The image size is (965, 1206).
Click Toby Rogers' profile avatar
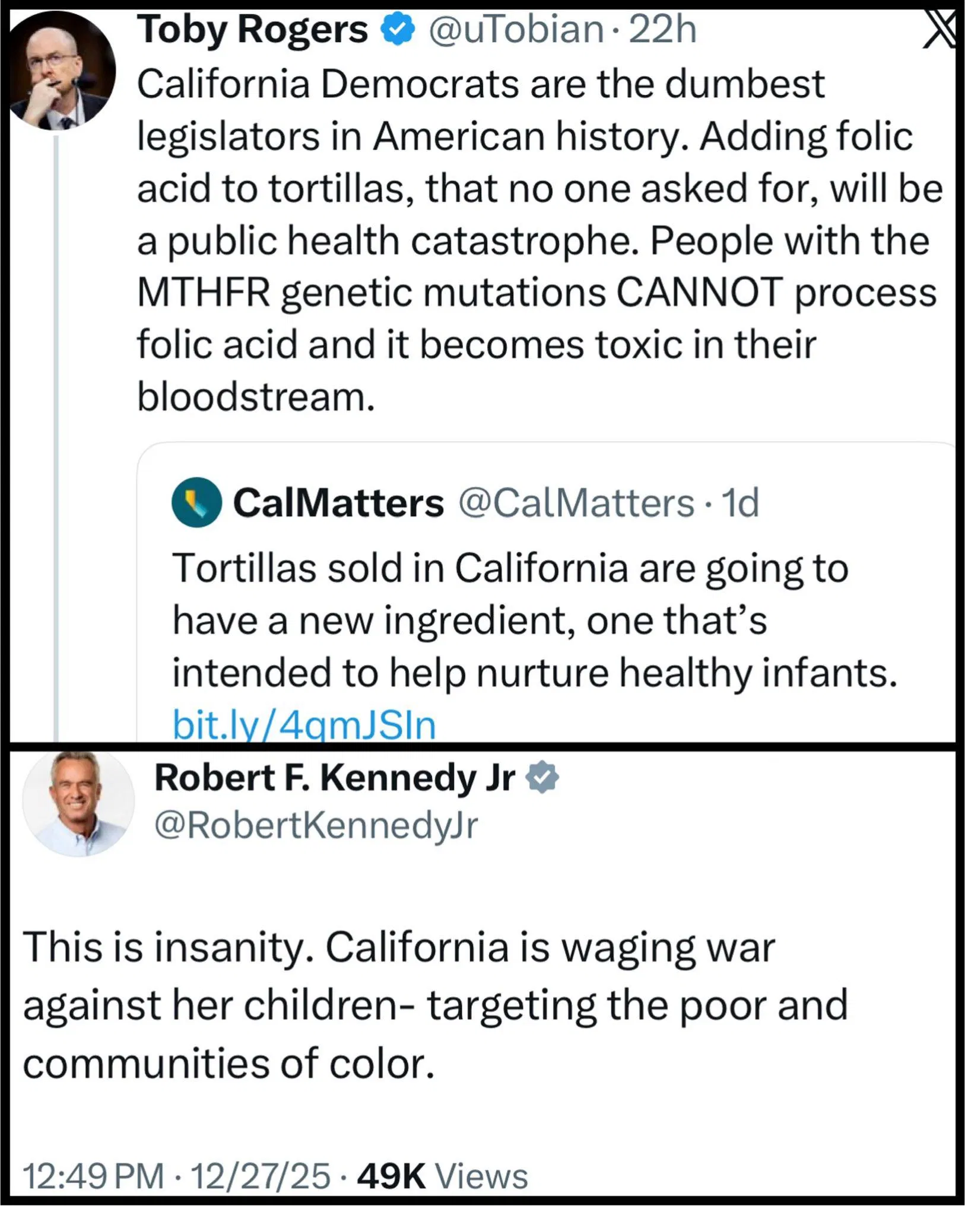tap(62, 71)
